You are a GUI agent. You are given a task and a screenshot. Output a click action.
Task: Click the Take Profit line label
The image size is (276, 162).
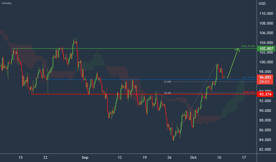click(248, 46)
